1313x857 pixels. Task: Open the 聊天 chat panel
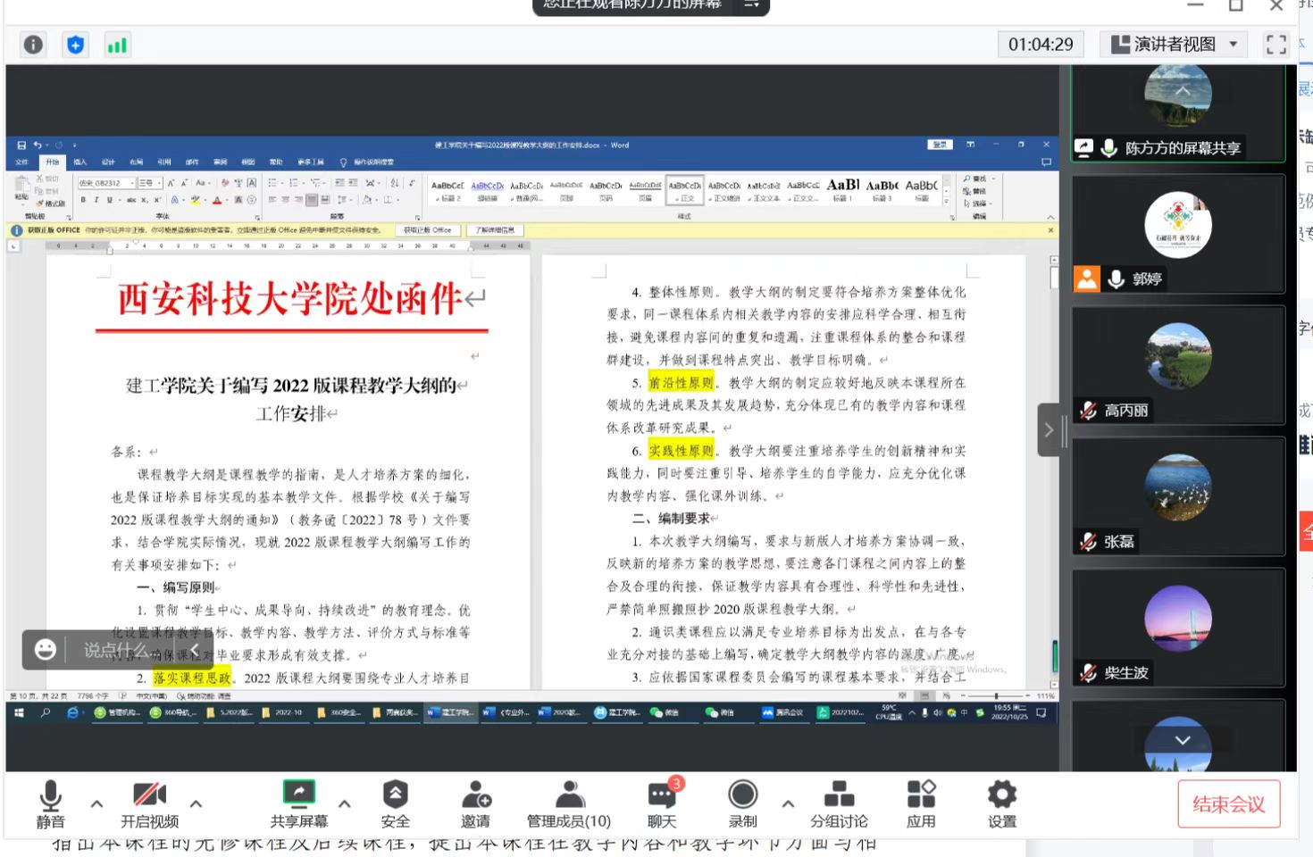point(662,803)
